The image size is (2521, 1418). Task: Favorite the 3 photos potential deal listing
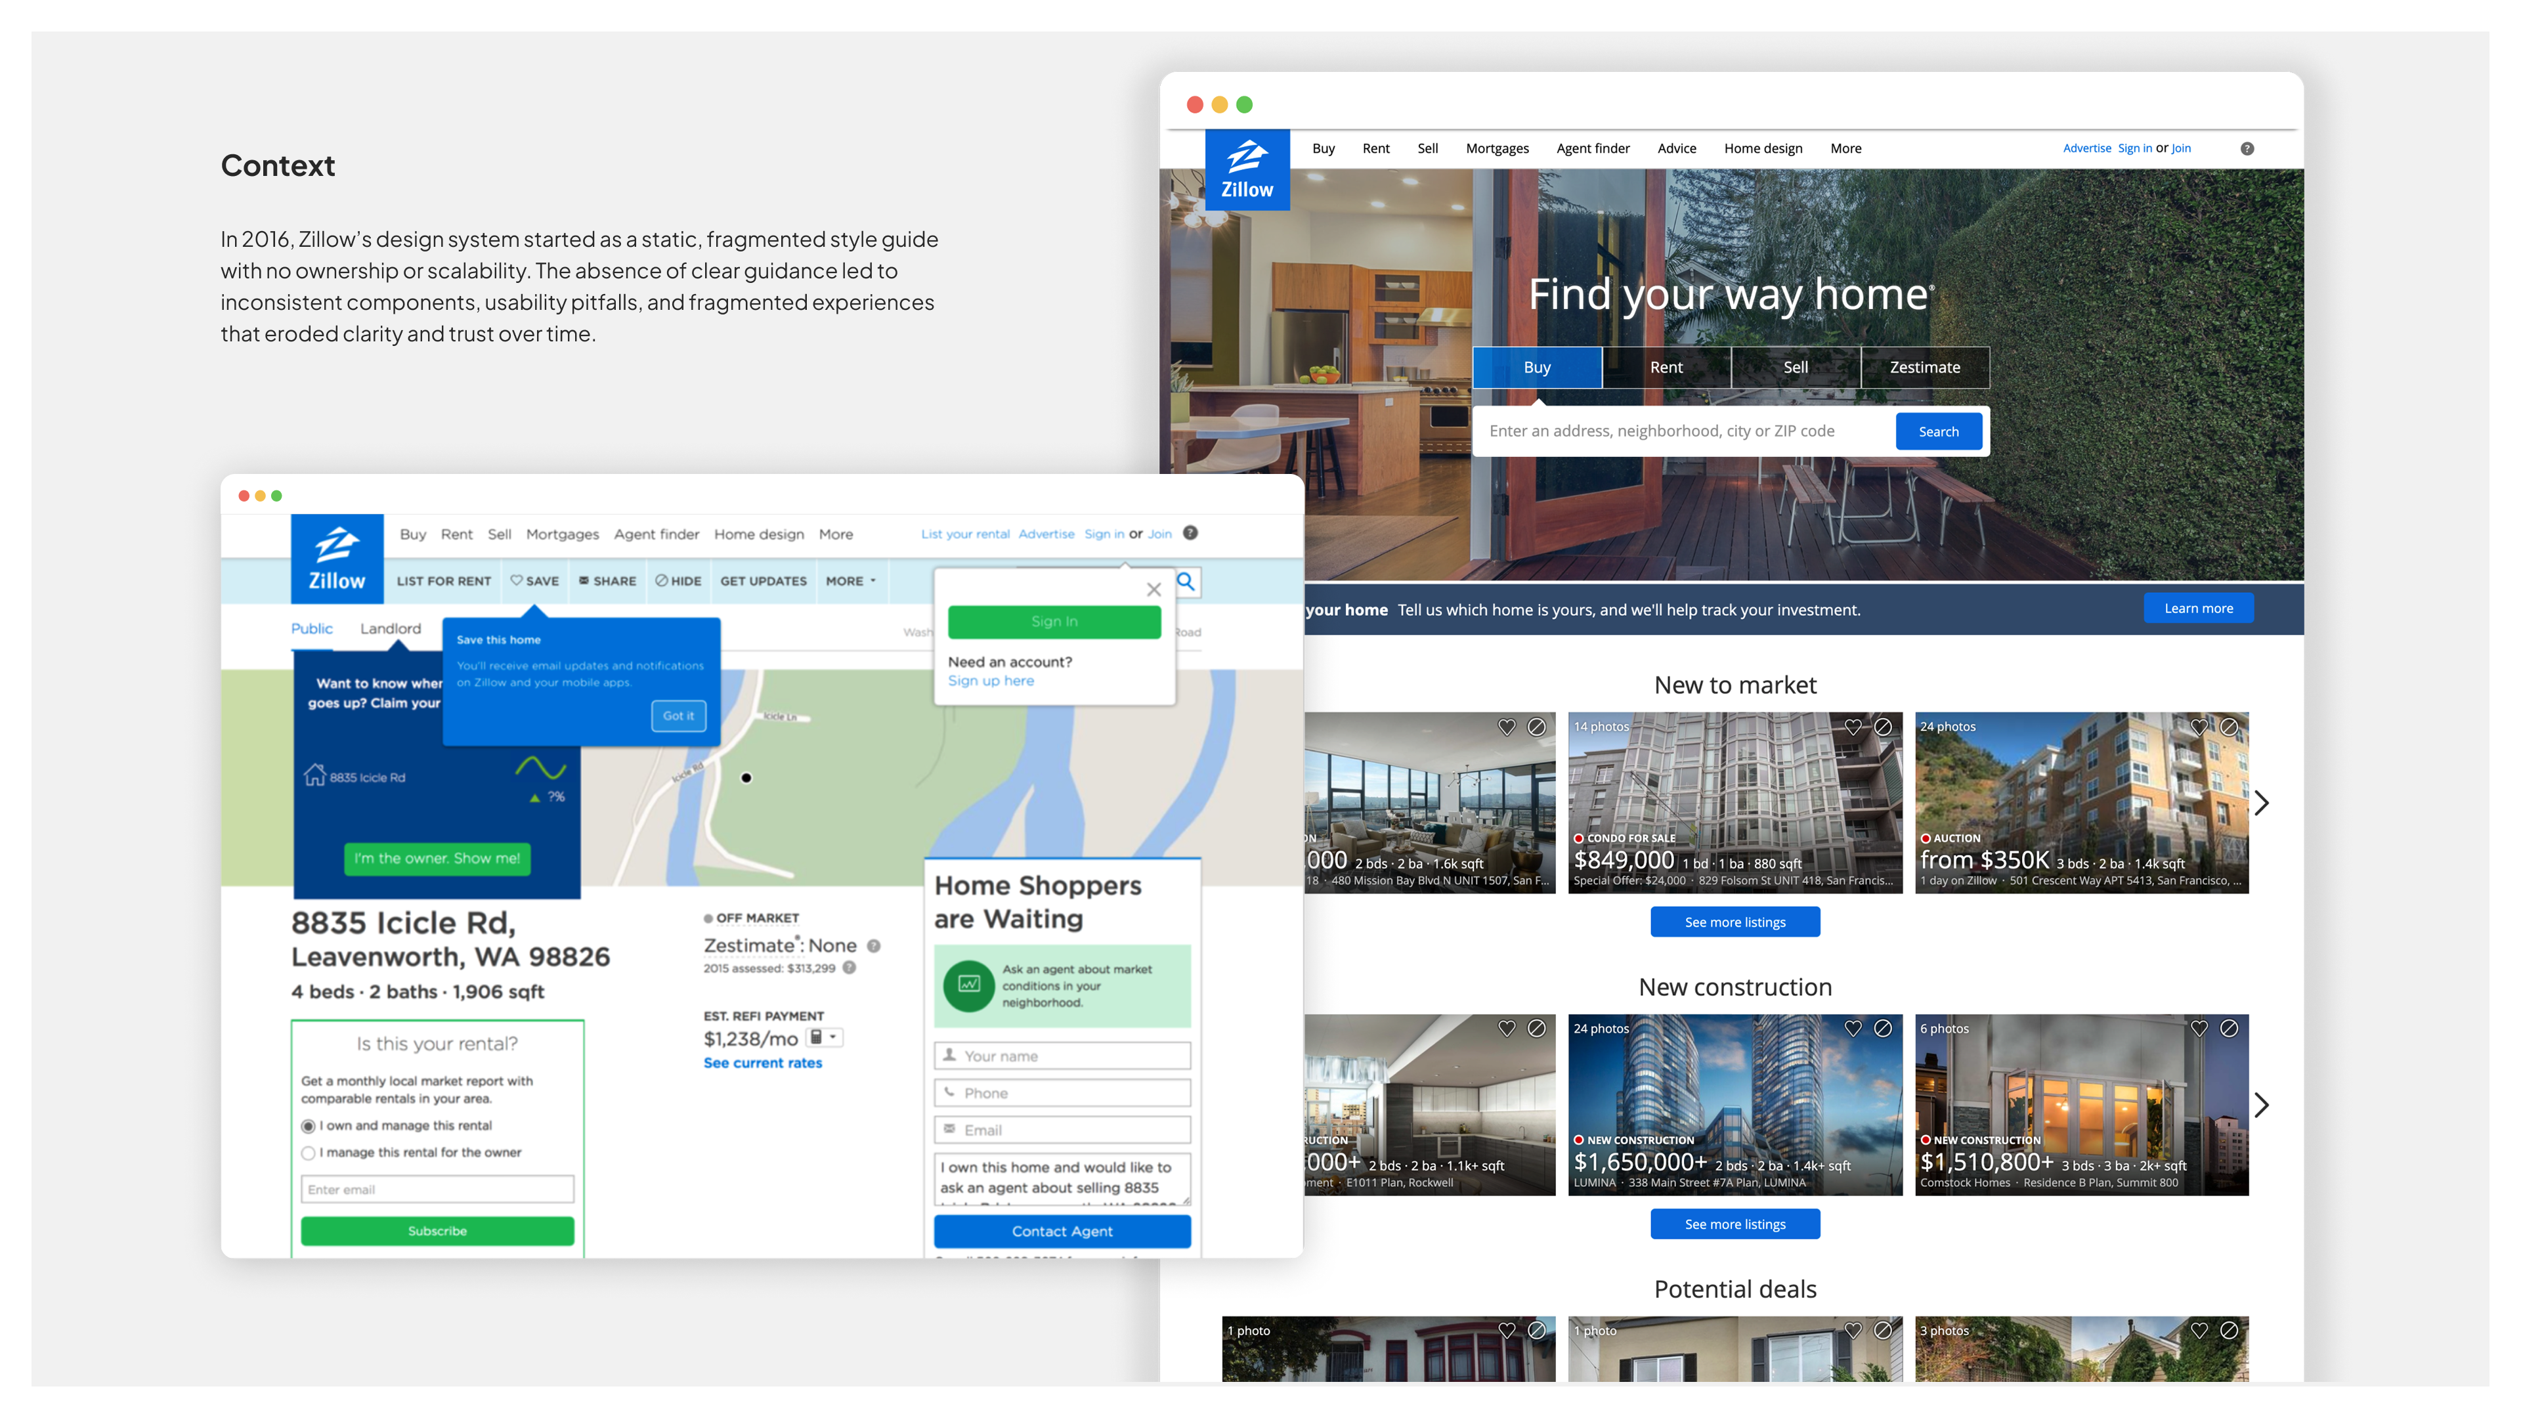click(x=2199, y=1330)
